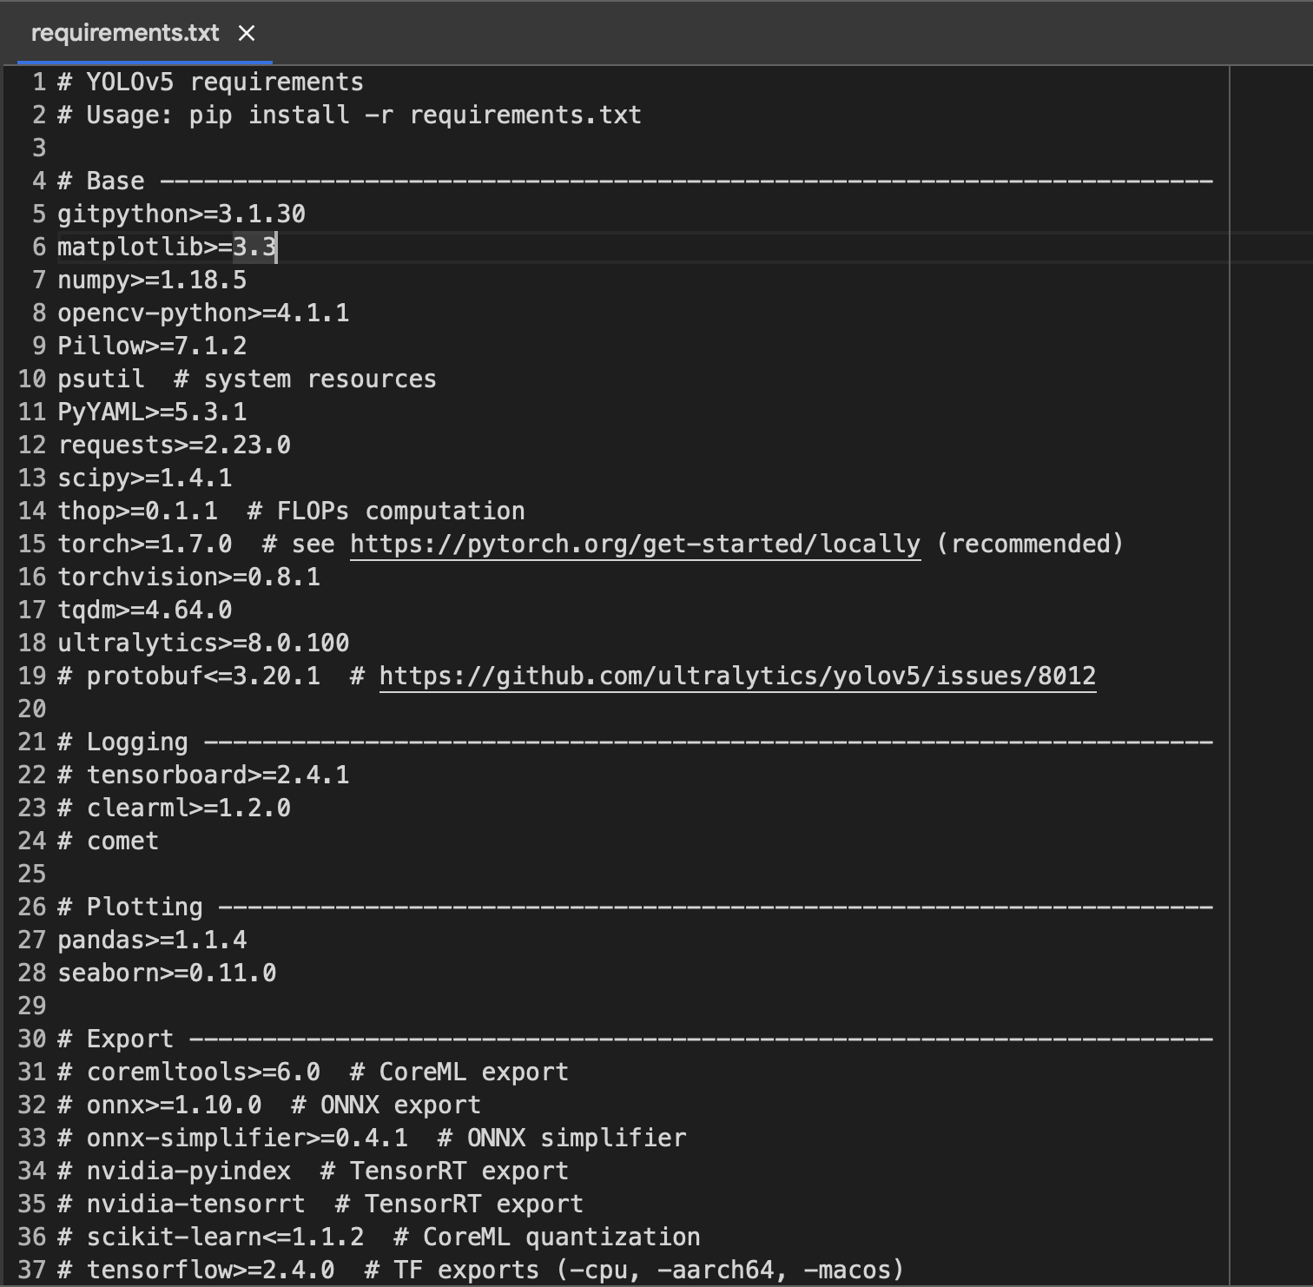The height and width of the screenshot is (1287, 1313).
Task: Click the '# nvidia-tensorrt' line
Action: (x=320, y=1204)
